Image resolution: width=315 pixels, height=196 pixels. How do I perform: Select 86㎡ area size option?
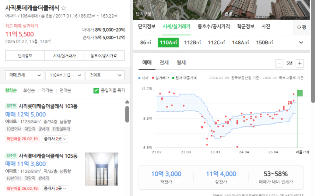[146, 42]
